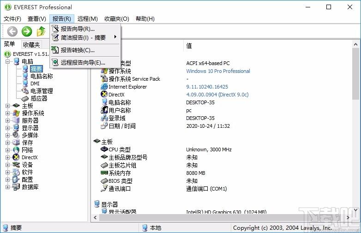This screenshot has height=233, width=361.
Task: Click the '2020-10-24 / 11:32' date value
Action: coord(208,126)
